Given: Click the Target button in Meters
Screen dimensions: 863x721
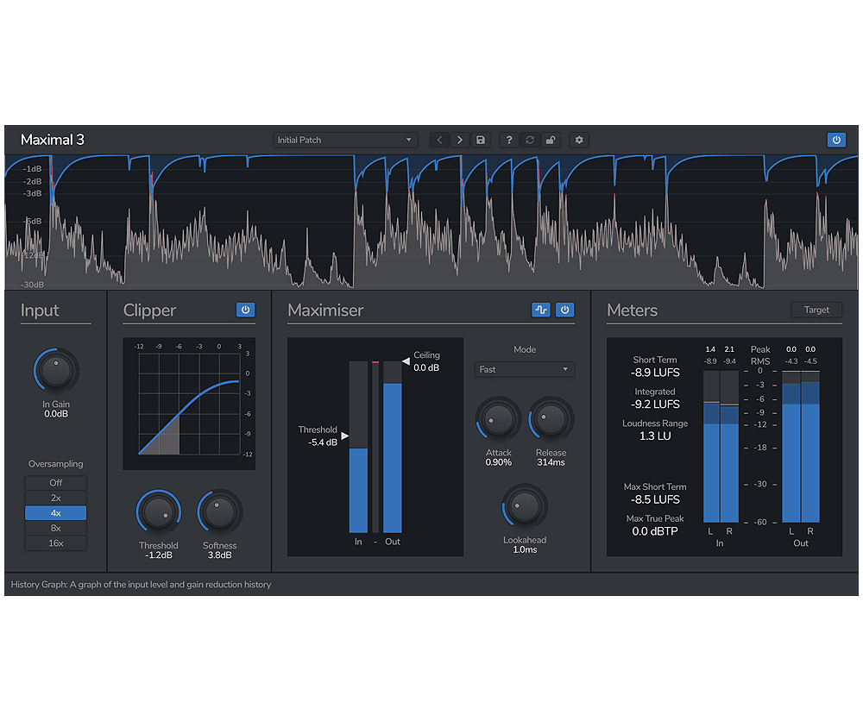Looking at the screenshot, I should click(816, 310).
